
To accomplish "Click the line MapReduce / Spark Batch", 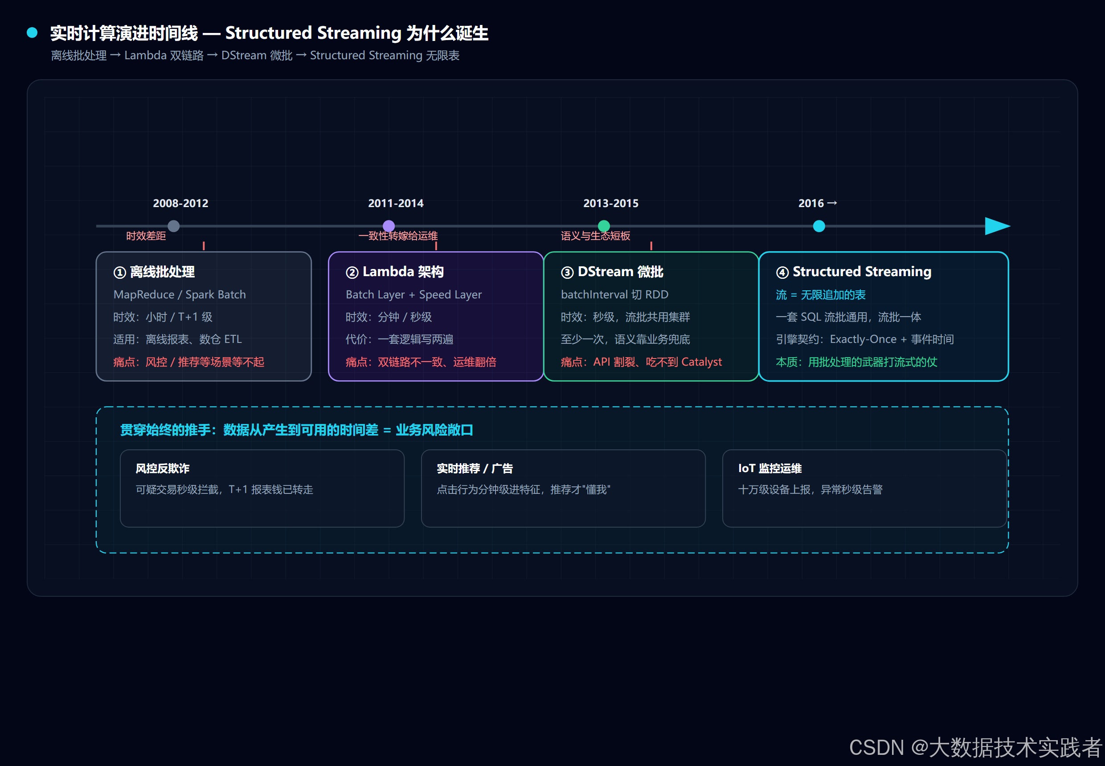I will click(x=180, y=295).
